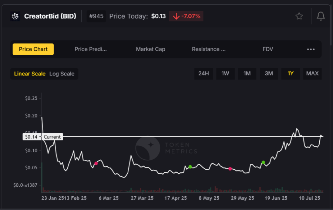Show the 1M chart range
Screen dimensions: 333x210
pyautogui.click(x=247, y=74)
